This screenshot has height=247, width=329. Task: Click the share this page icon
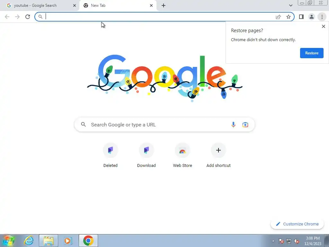[278, 17]
